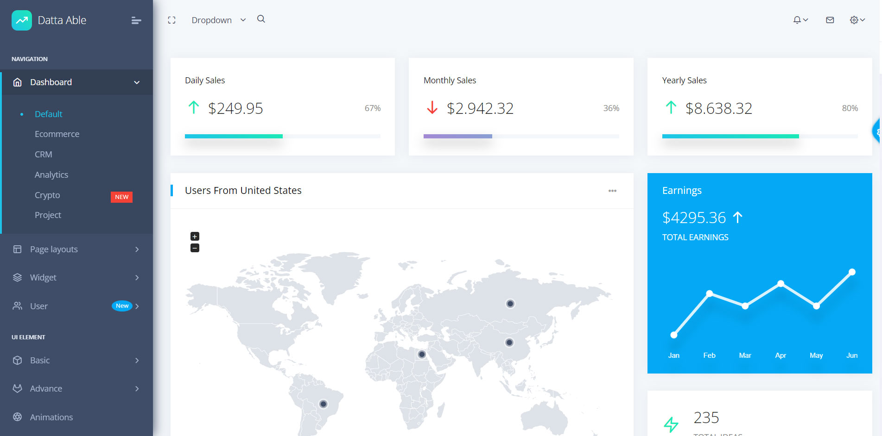Image resolution: width=882 pixels, height=436 pixels.
Task: Select the Page layouts sidebar icon
Action: click(x=17, y=249)
